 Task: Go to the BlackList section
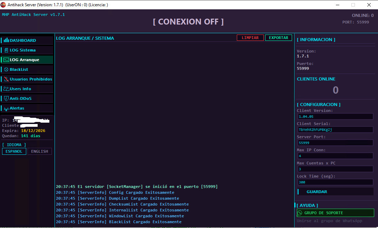pyautogui.click(x=27, y=69)
